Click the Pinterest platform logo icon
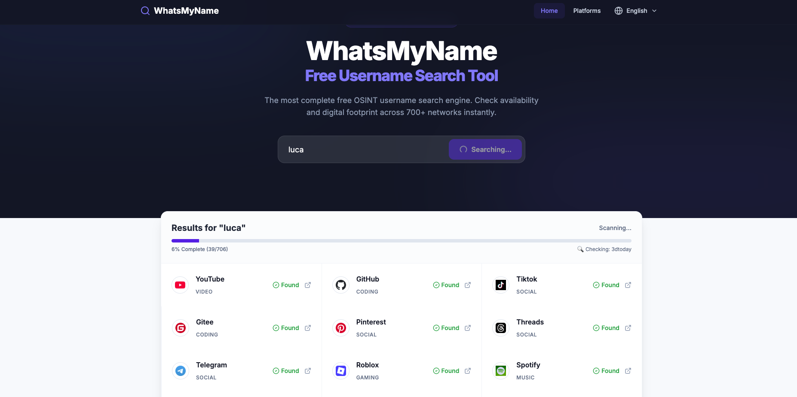This screenshot has height=397, width=797. 341,328
